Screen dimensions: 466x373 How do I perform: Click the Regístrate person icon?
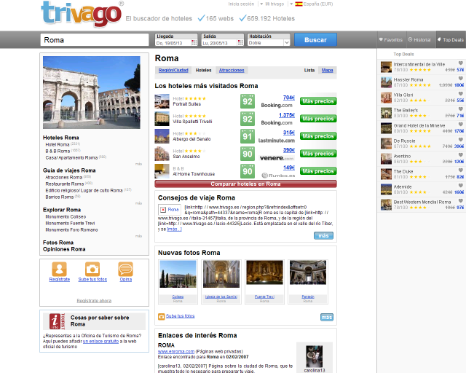60,270
